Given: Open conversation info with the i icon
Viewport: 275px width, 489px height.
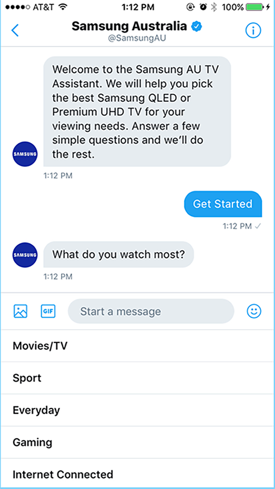Looking at the screenshot, I should 253,30.
